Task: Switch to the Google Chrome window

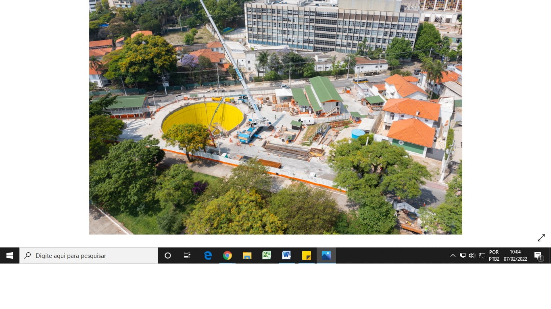Action: tap(227, 255)
